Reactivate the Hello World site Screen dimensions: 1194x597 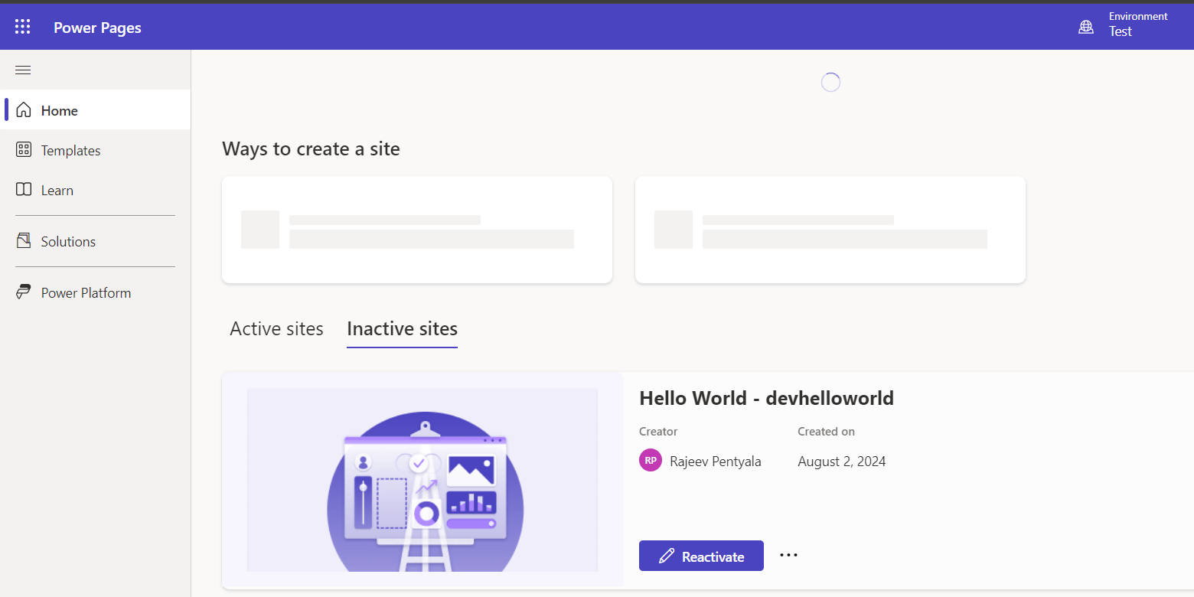click(x=701, y=556)
